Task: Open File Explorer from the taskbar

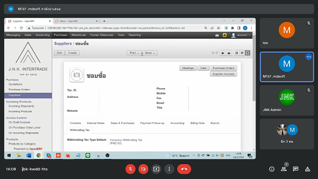Action: tap(19, 156)
